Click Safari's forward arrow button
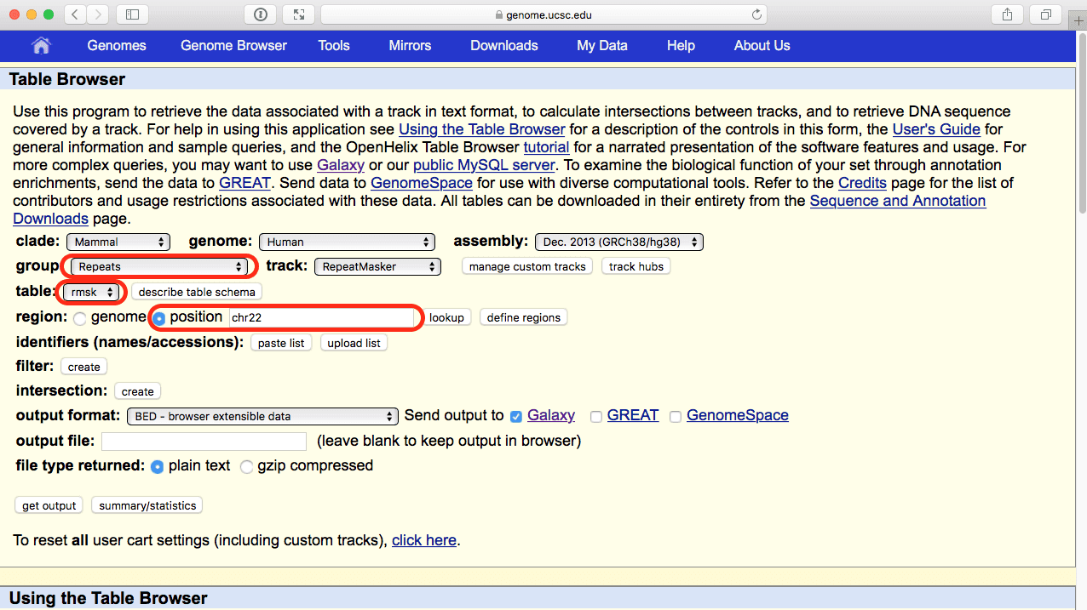Image resolution: width=1087 pixels, height=610 pixels. coord(98,14)
